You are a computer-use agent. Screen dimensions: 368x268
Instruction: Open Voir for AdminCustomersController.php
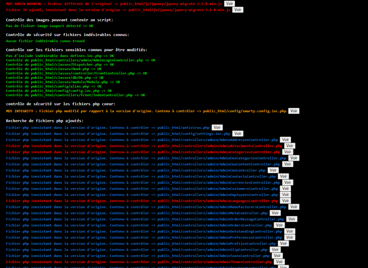click(286, 188)
